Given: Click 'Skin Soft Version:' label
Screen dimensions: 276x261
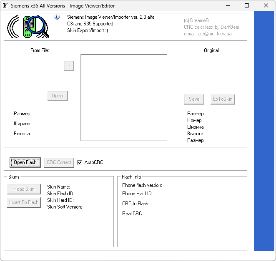Looking at the screenshot, I should pyautogui.click(x=65, y=207).
